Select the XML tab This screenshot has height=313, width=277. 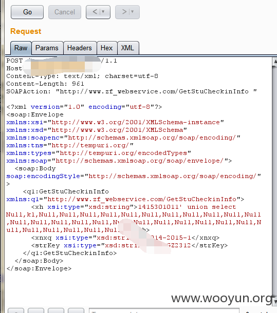(x=127, y=48)
